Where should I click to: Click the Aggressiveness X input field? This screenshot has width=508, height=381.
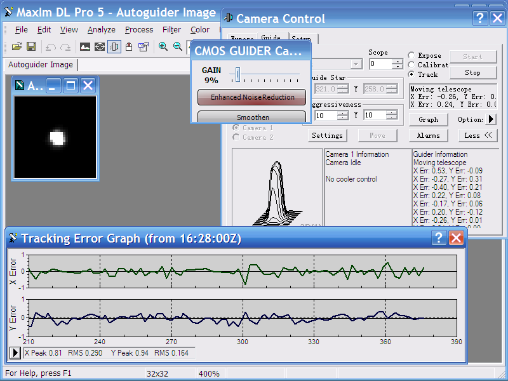(x=326, y=116)
